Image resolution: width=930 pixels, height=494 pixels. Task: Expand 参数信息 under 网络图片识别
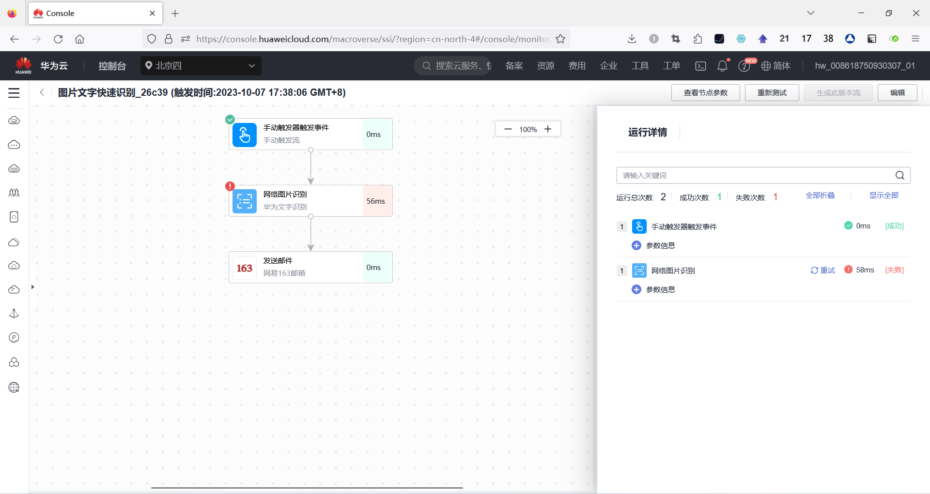click(636, 290)
